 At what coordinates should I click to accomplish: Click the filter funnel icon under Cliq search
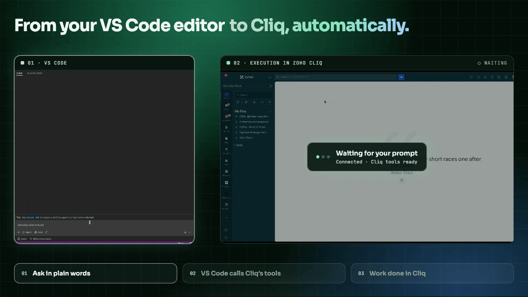pyautogui.click(x=270, y=102)
